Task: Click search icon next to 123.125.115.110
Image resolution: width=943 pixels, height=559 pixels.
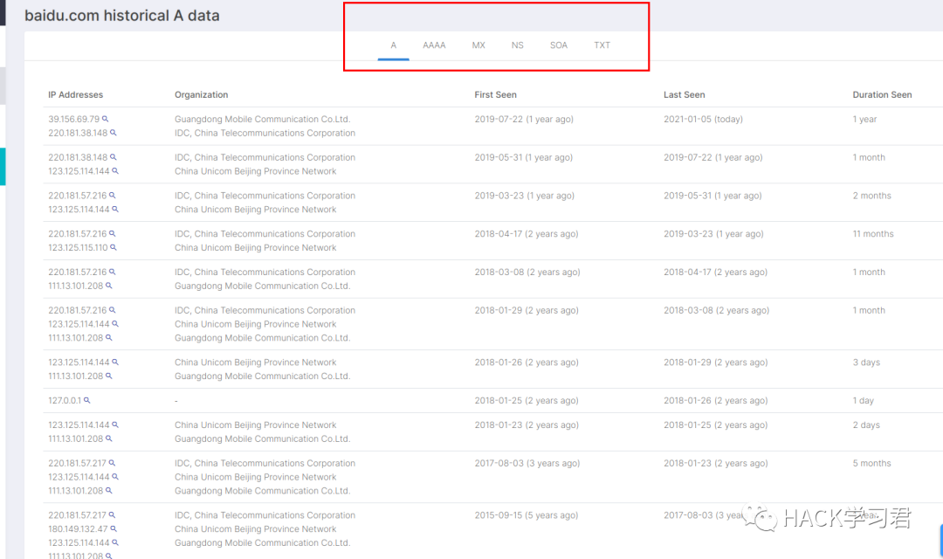Action: [113, 247]
